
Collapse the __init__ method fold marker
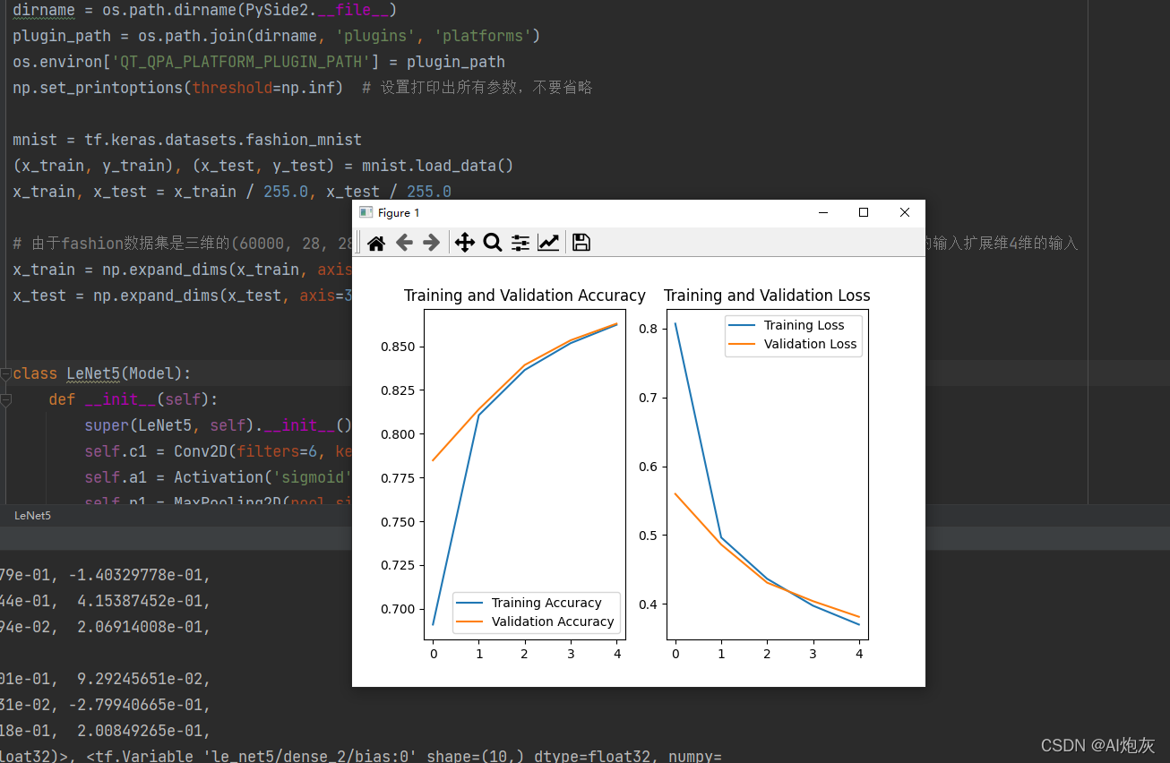(x=5, y=400)
